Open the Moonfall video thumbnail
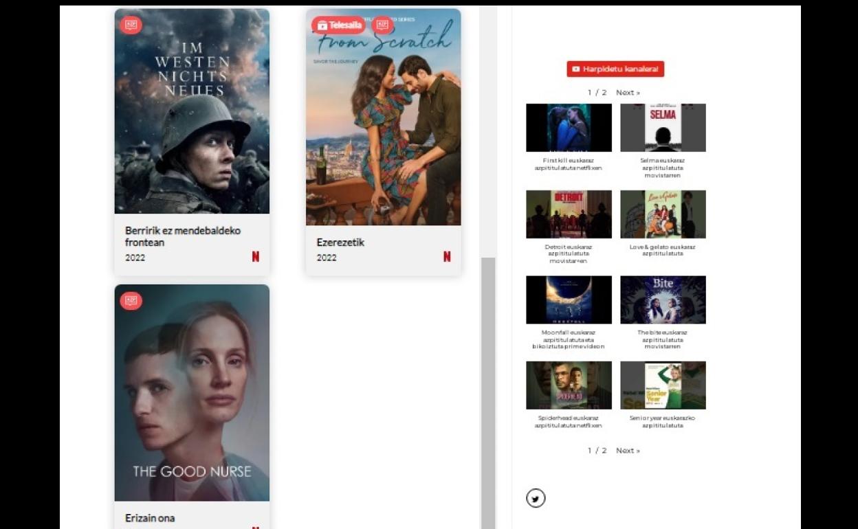The height and width of the screenshot is (529, 858). tap(569, 300)
